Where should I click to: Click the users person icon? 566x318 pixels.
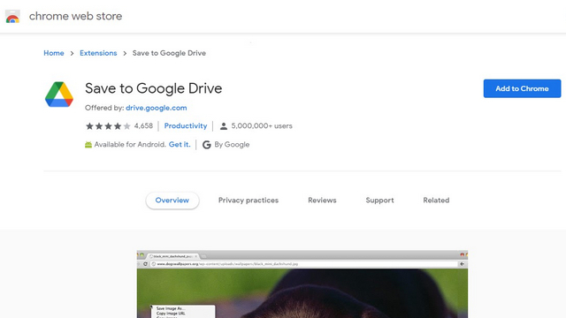[224, 126]
